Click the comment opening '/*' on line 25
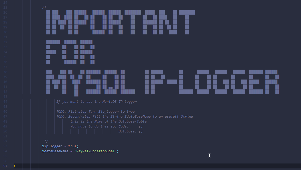This screenshot has height=170, width=301. coord(44,8)
